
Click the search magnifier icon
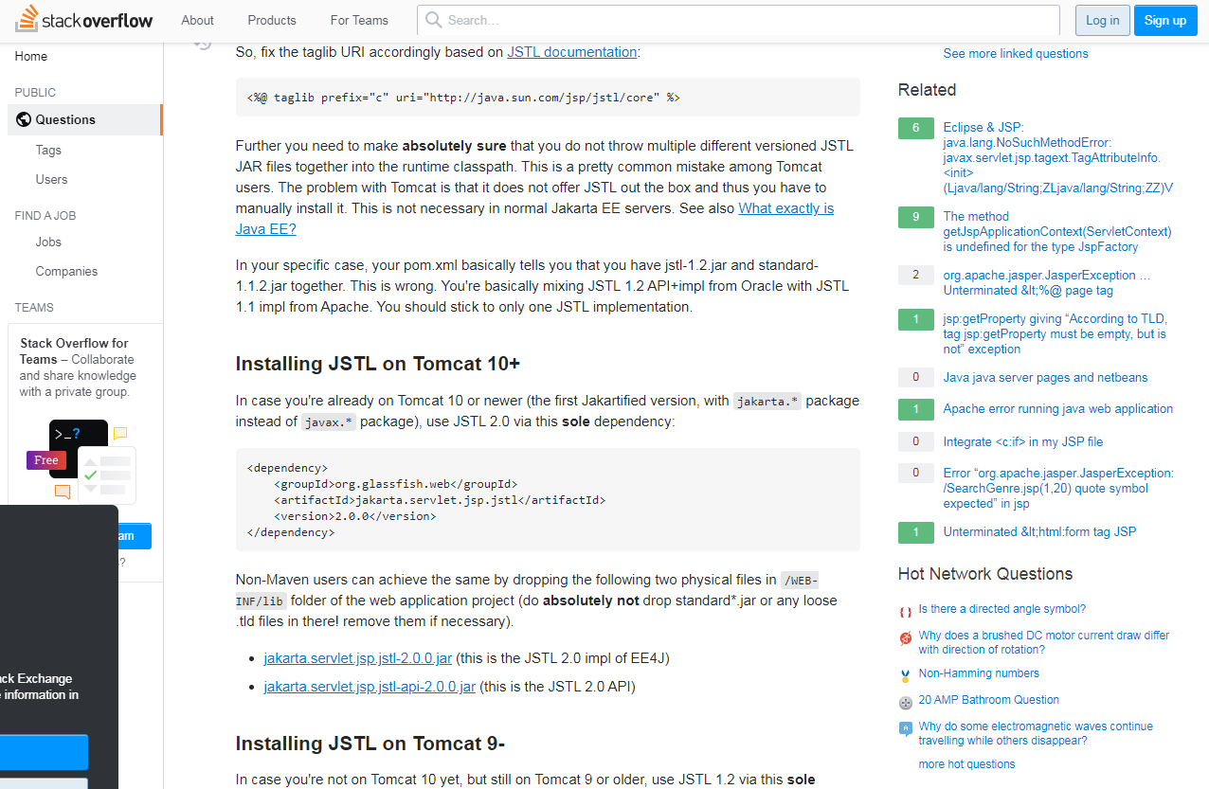433,20
